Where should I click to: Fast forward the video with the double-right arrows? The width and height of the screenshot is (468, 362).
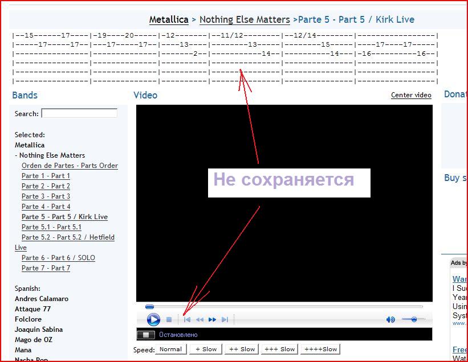pyautogui.click(x=212, y=320)
